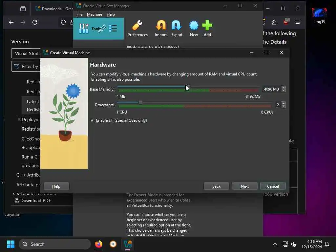Click the Import appliance icon

(160, 29)
